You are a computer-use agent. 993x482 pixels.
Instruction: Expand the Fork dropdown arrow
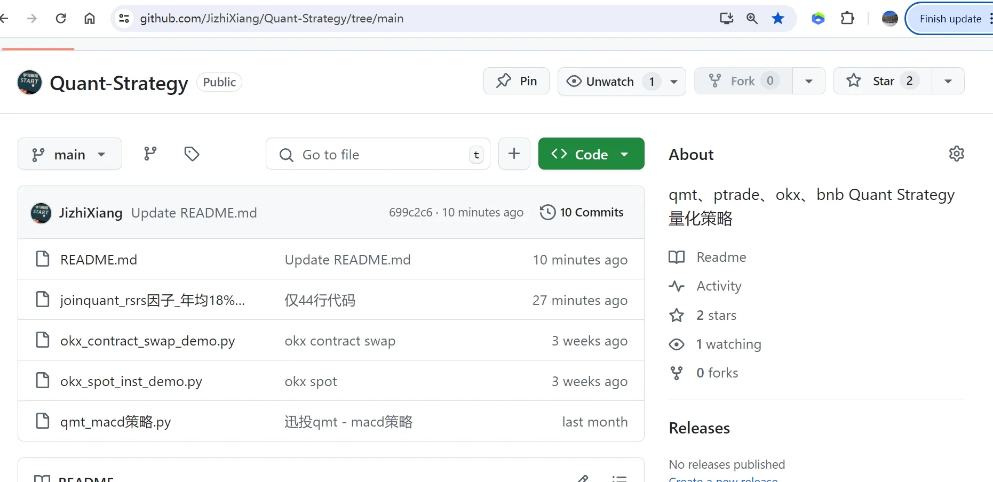click(809, 81)
